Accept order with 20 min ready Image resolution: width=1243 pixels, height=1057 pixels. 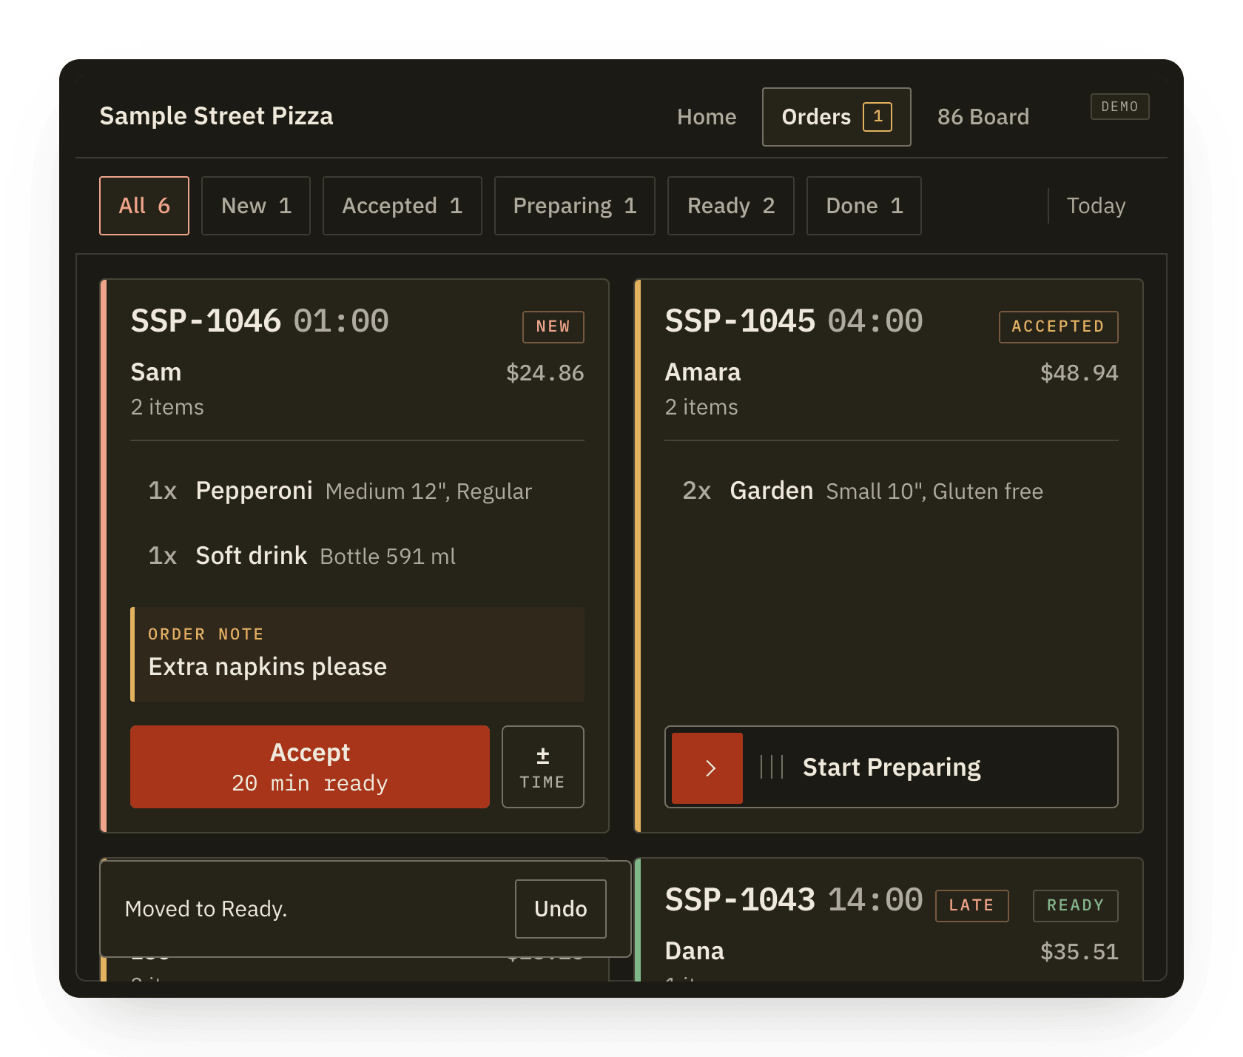pyautogui.click(x=310, y=767)
